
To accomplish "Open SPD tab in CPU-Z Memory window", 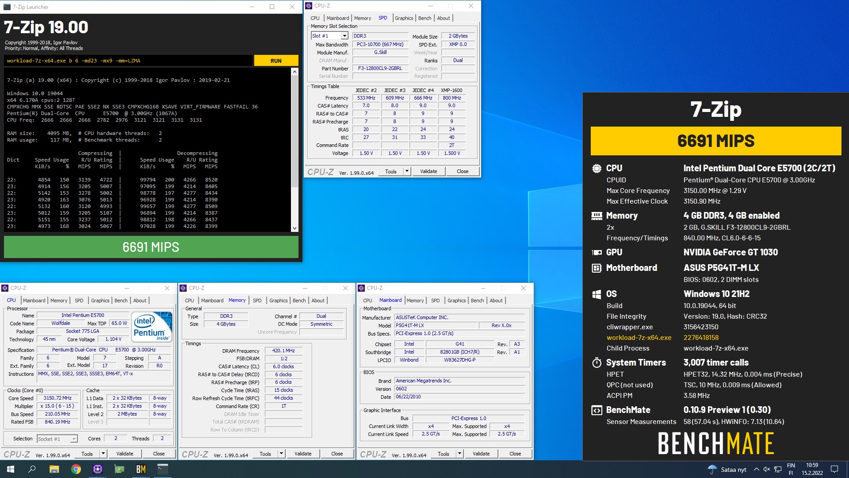I will point(257,301).
